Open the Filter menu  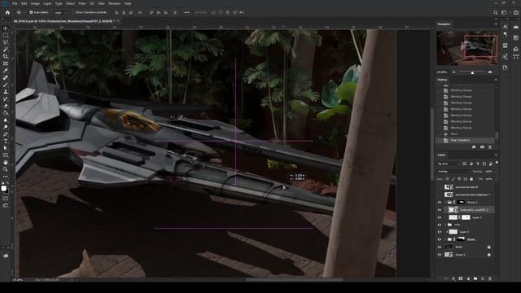click(x=82, y=3)
